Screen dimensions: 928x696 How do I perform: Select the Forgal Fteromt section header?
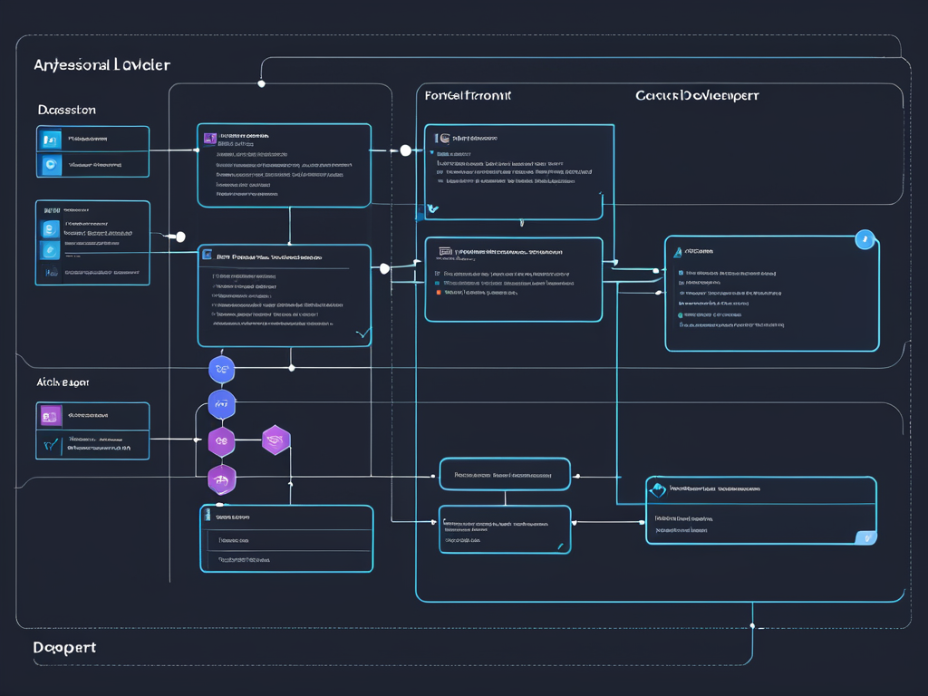pyautogui.click(x=468, y=95)
